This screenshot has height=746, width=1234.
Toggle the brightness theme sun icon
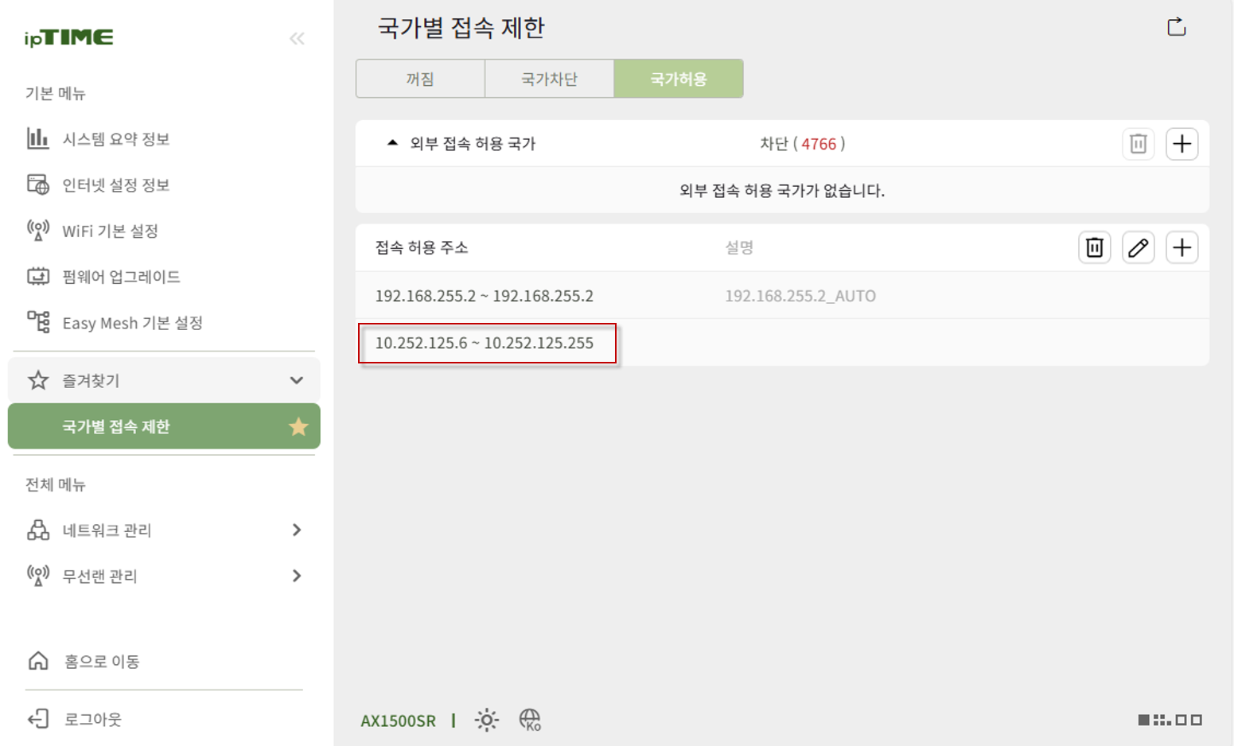[x=486, y=720]
